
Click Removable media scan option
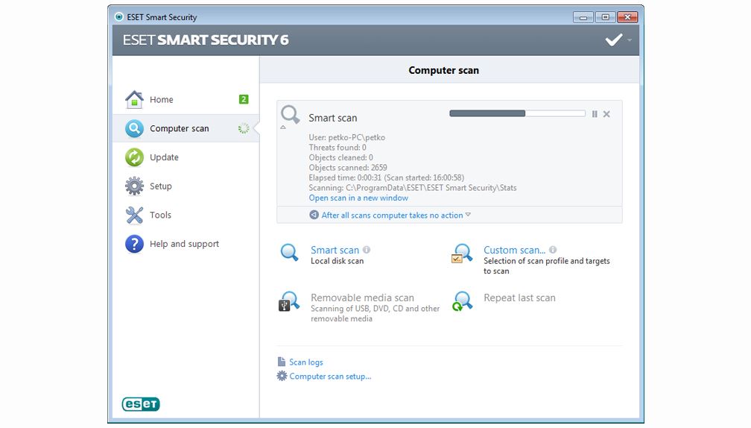point(362,298)
